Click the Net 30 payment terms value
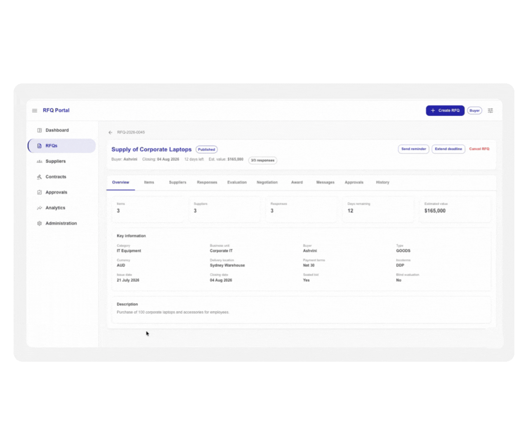The width and height of the screenshot is (528, 446). (309, 266)
